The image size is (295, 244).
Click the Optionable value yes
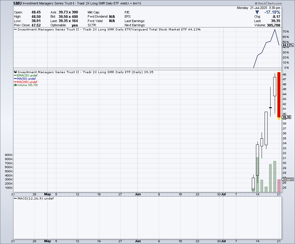click(75, 25)
